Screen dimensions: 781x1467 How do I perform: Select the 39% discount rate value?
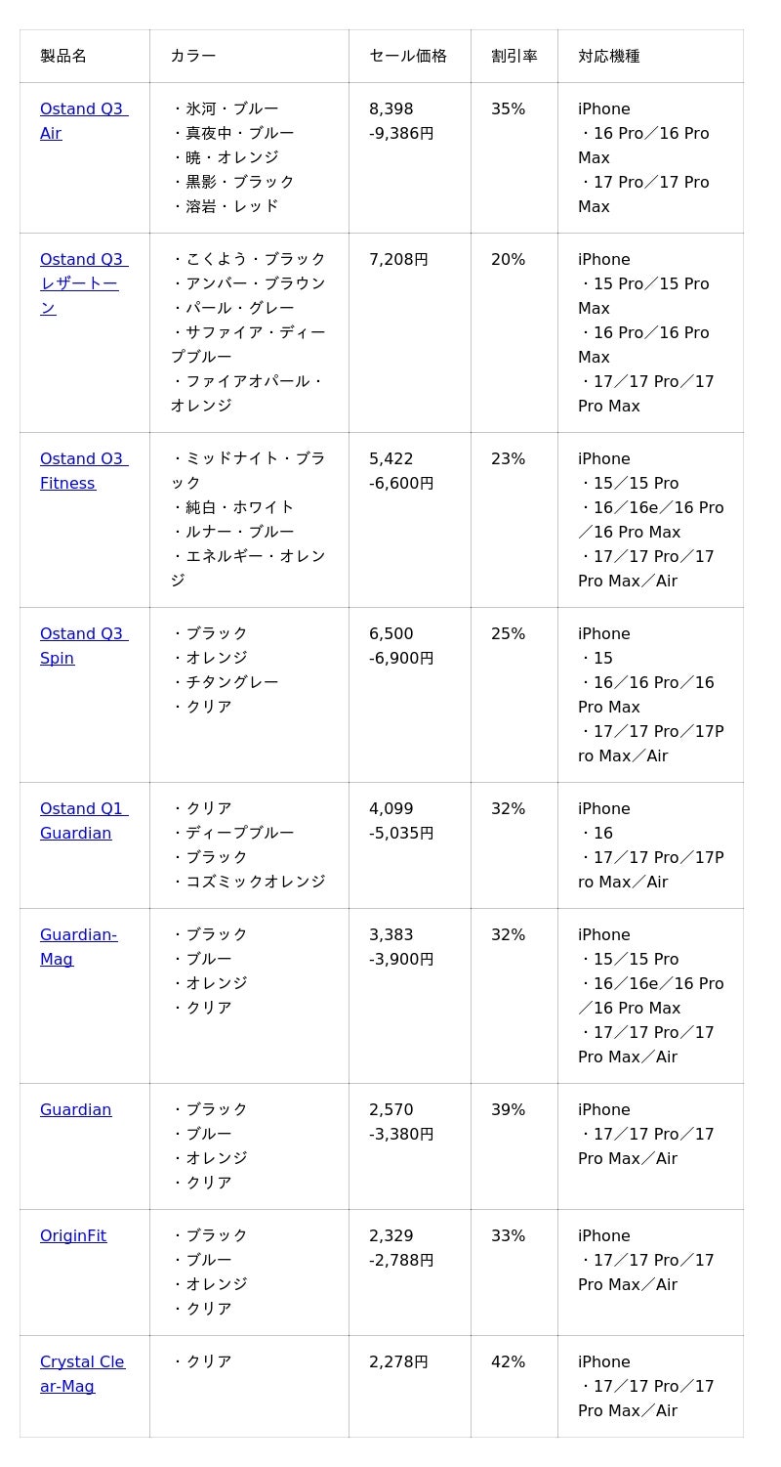pos(509,1110)
